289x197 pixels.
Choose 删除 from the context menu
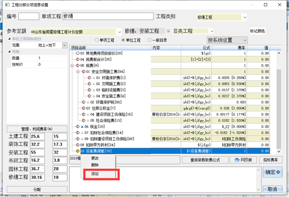pyautogui.click(x=95, y=165)
